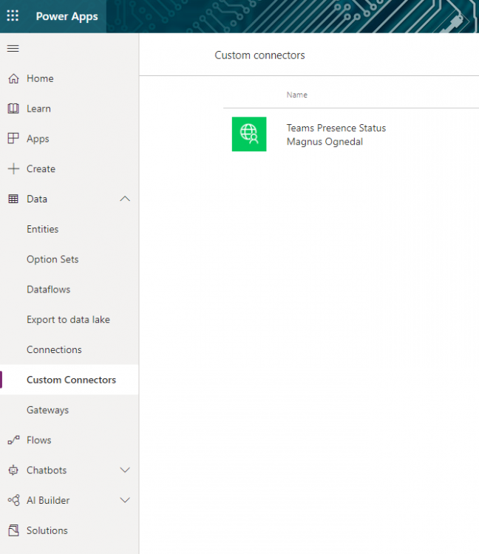Viewport: 479px width, 554px height.
Task: Collapse the navigation hamburger menu
Action: 13,49
